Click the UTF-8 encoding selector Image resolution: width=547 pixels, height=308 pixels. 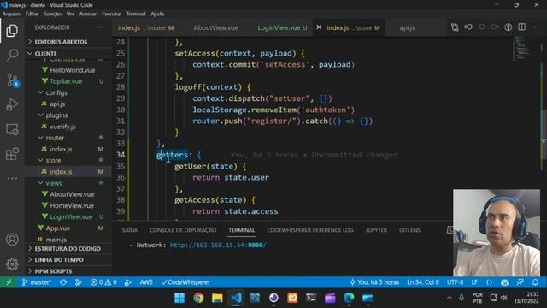[x=455, y=282]
